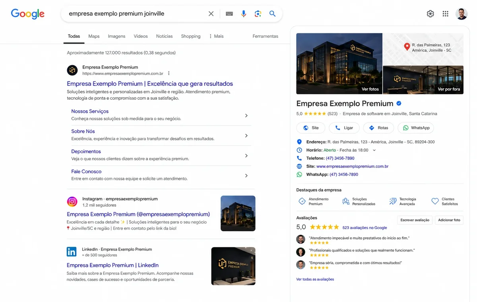Click the Google logo
Image resolution: width=477 pixels, height=302 pixels.
(27, 14)
